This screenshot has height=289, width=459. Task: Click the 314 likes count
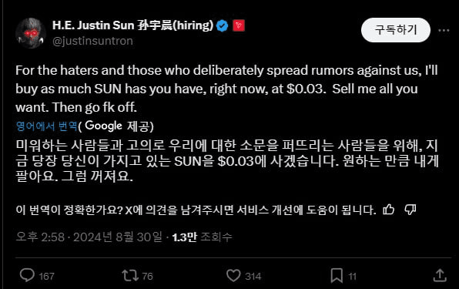coord(253,276)
